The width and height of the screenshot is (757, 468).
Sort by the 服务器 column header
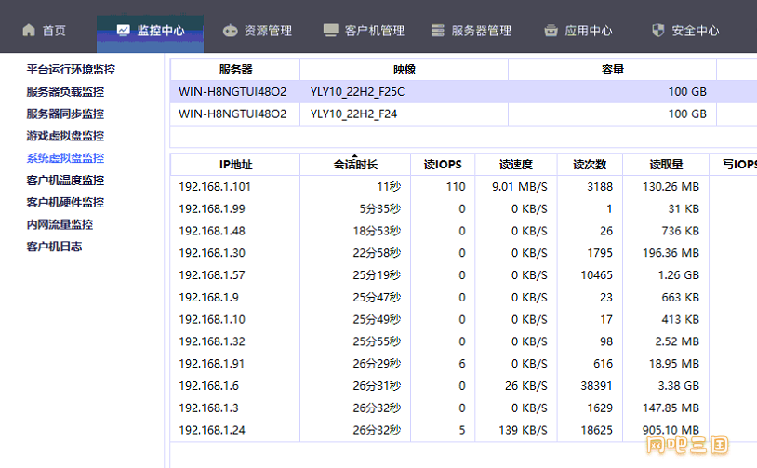pos(235,70)
